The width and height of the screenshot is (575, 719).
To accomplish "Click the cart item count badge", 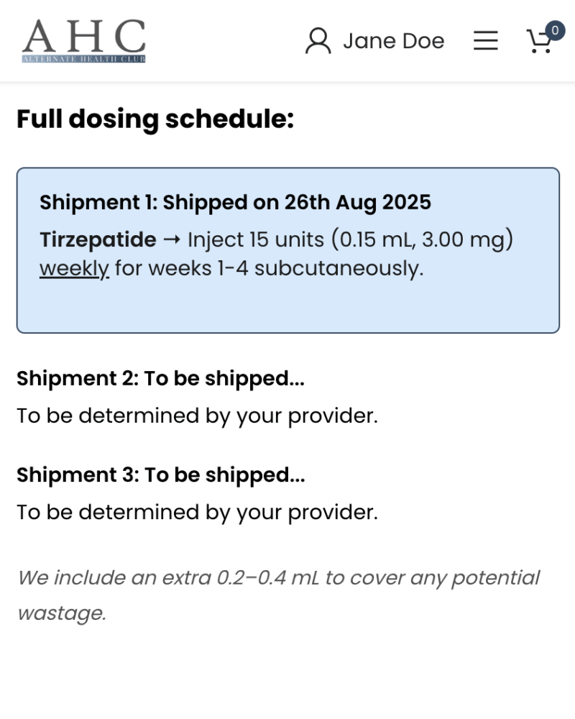I will point(555,31).
